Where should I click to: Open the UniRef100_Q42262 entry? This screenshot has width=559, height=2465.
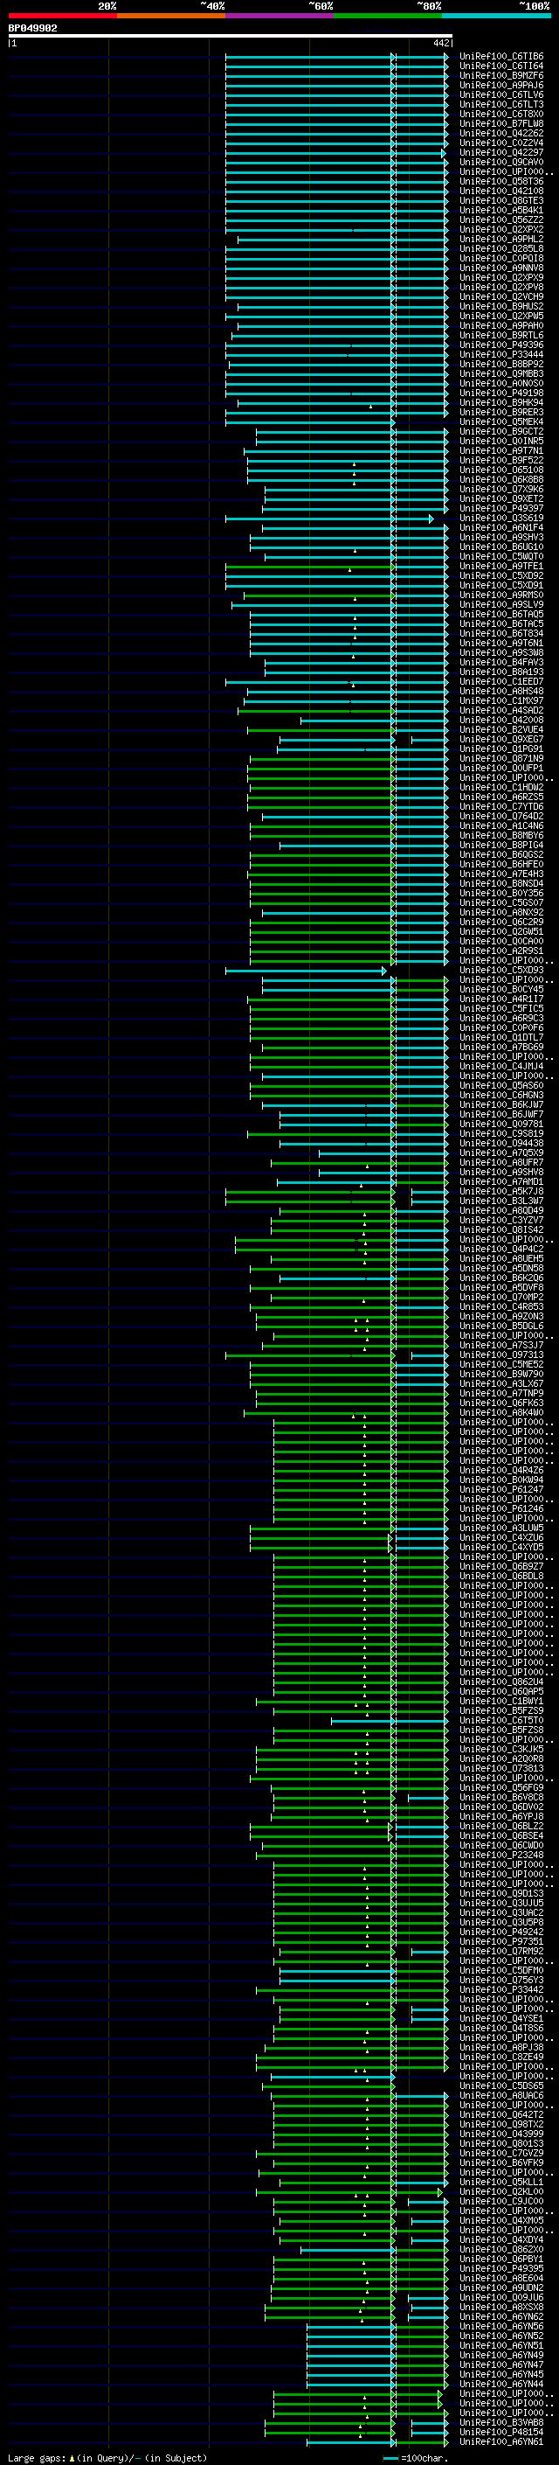(x=501, y=133)
